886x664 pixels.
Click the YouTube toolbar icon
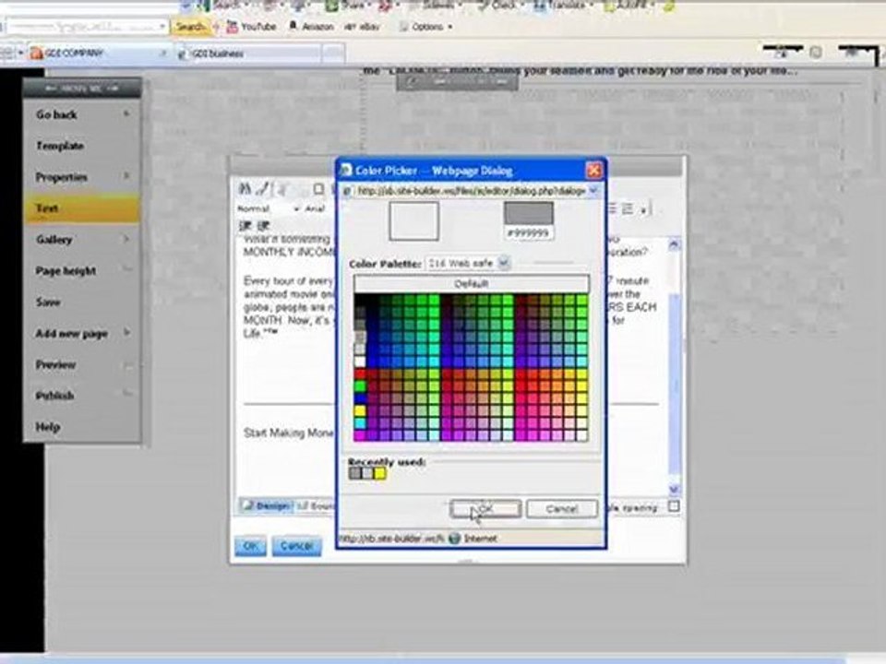point(233,26)
